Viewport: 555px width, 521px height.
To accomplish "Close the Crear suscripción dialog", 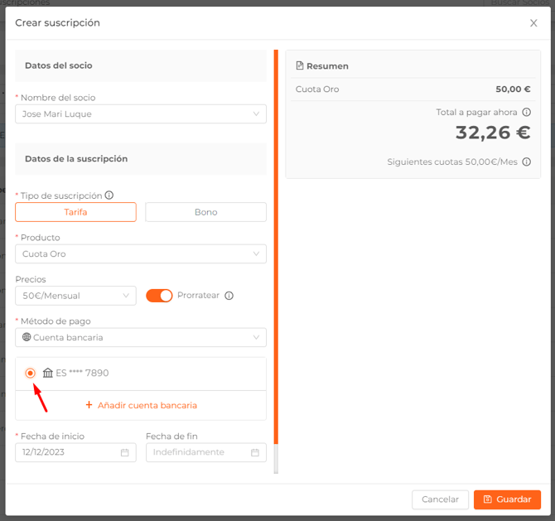I will click(x=533, y=23).
